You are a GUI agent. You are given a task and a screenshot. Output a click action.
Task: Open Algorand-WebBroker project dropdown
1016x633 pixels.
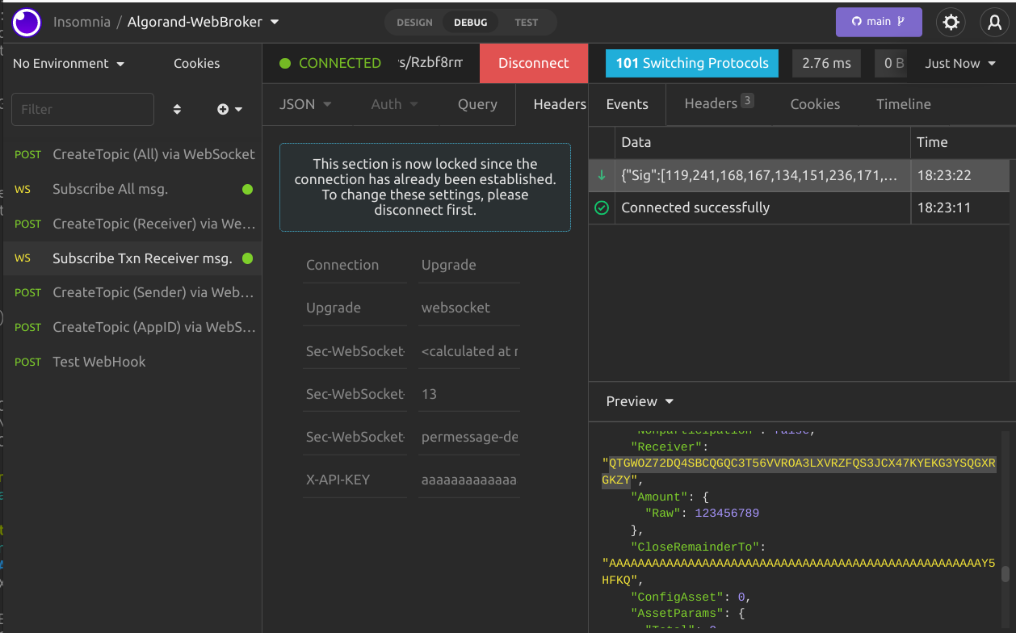pos(203,22)
